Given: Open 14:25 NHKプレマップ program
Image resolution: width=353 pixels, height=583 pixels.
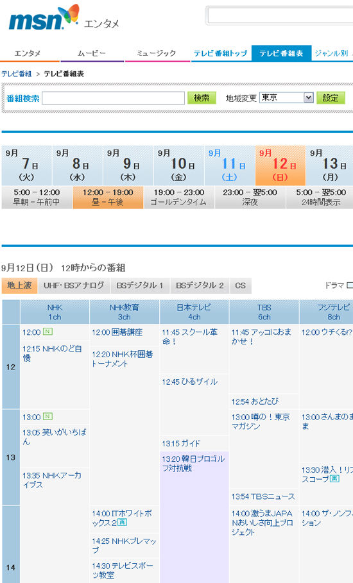Looking at the screenshot, I should point(124,545).
